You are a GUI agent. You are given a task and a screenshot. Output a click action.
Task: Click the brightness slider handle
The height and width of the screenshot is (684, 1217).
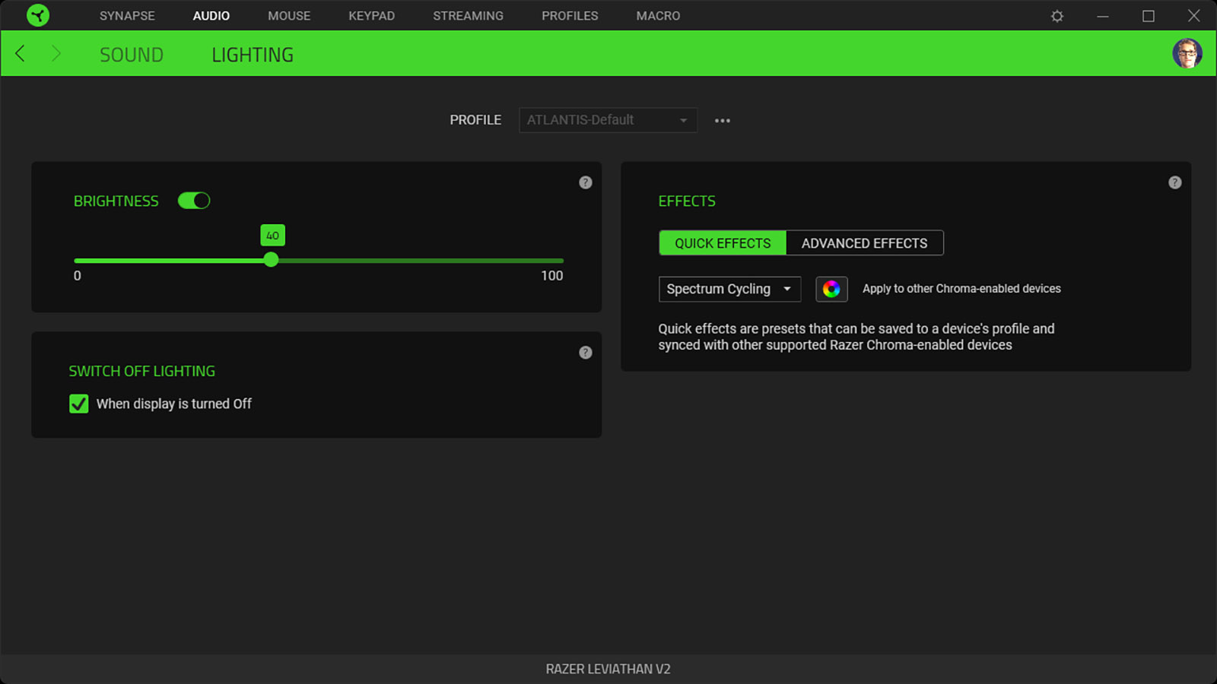click(x=271, y=260)
